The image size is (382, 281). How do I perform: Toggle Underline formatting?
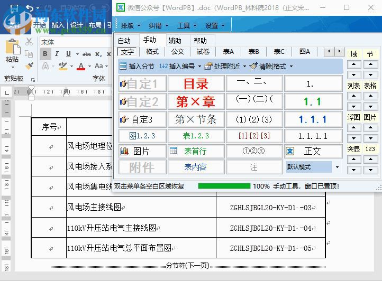point(68,54)
